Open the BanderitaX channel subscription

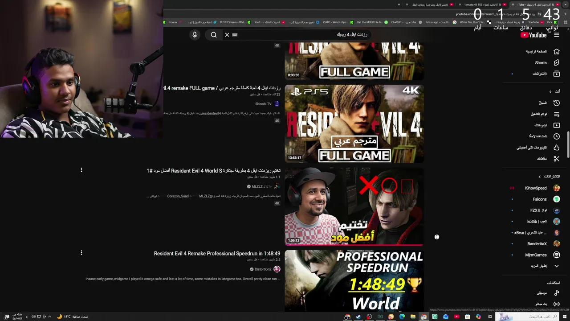(x=536, y=244)
